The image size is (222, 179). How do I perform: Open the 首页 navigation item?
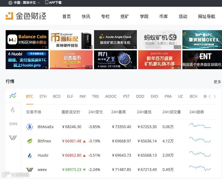[67, 17]
